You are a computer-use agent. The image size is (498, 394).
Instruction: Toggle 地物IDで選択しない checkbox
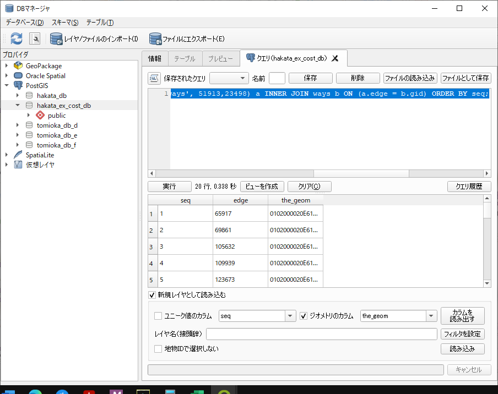click(158, 349)
